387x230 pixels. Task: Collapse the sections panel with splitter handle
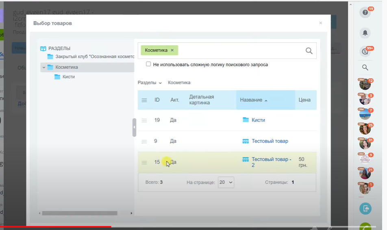pyautogui.click(x=134, y=127)
